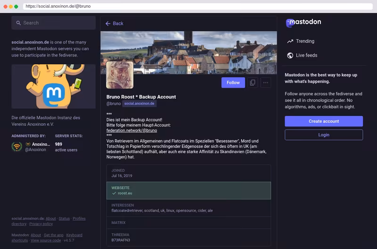The width and height of the screenshot is (377, 249).
Task: Click the Interessen values text
Action: (x=162, y=210)
